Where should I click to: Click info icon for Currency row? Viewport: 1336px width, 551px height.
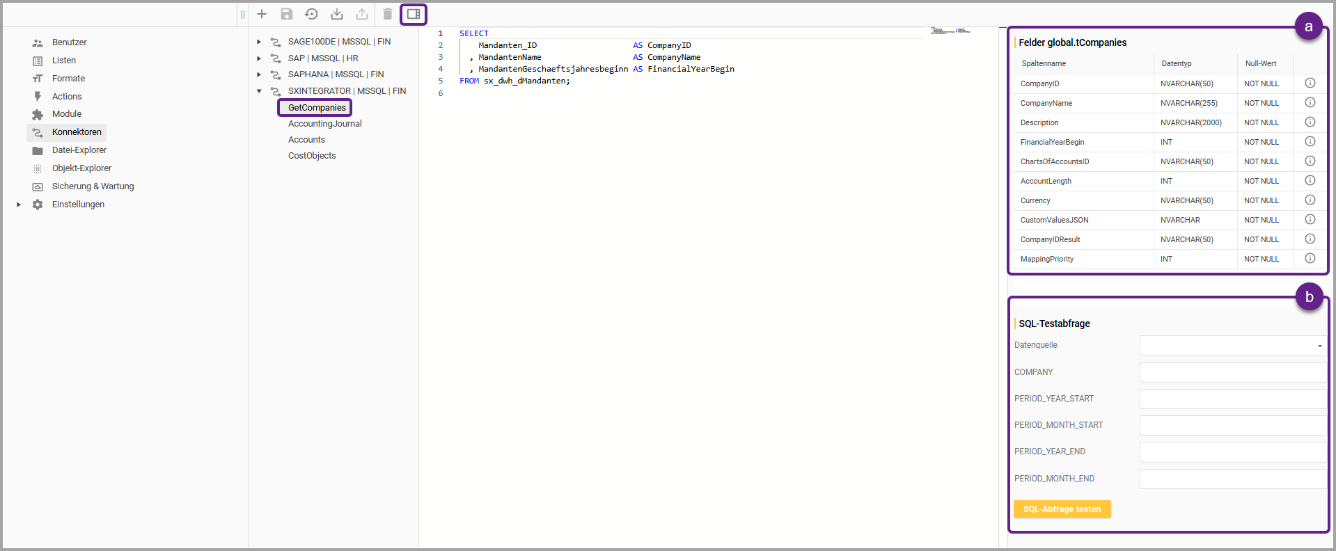pyautogui.click(x=1310, y=200)
